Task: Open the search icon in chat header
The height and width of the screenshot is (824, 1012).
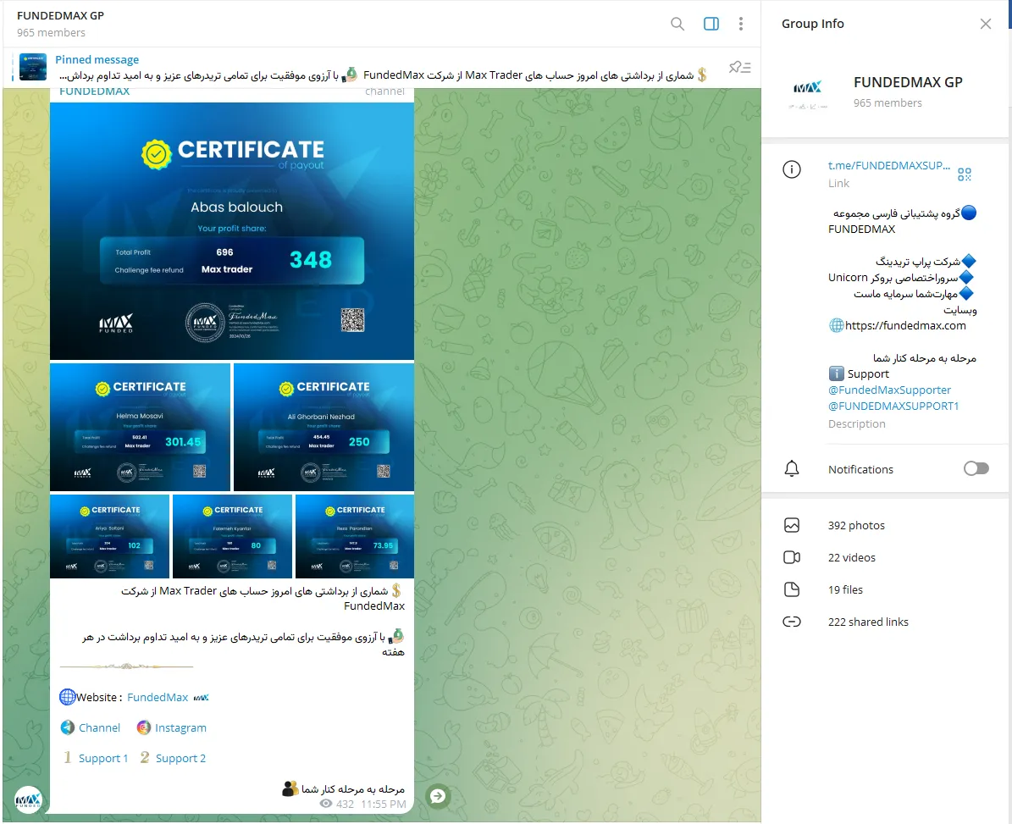Action: pyautogui.click(x=677, y=24)
